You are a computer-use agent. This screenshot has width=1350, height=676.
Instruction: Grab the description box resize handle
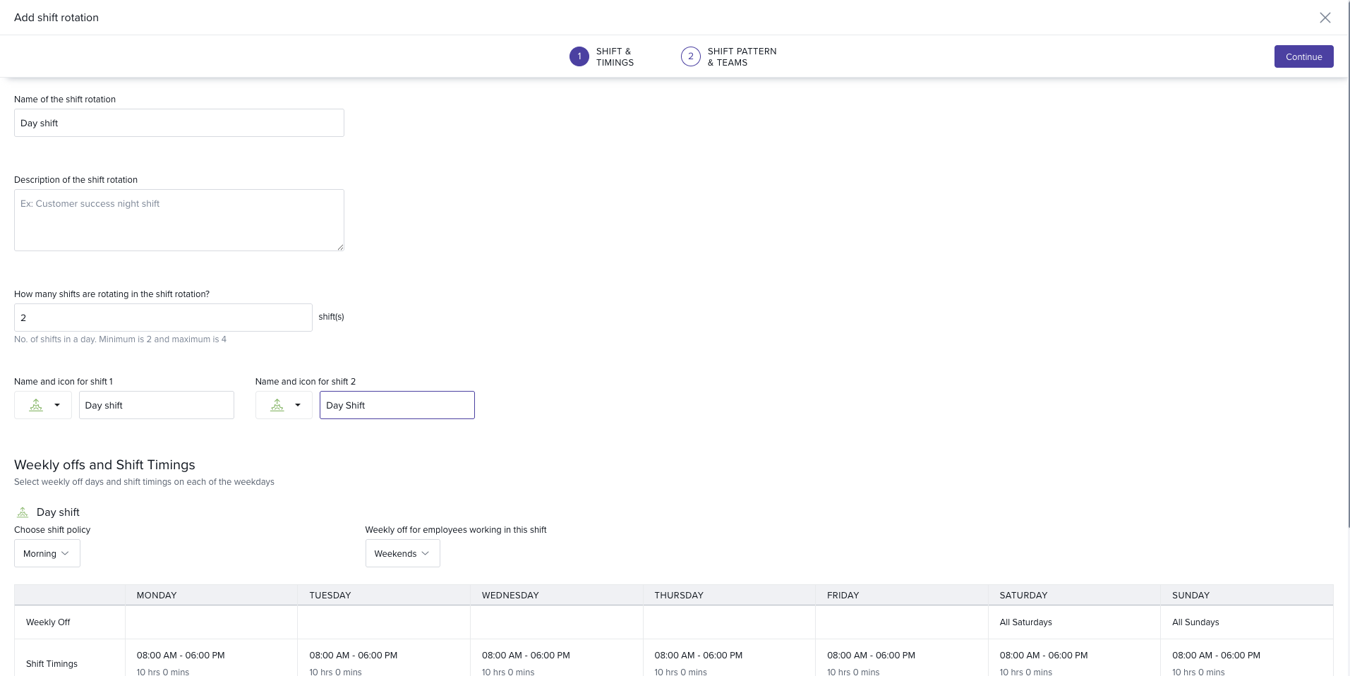coord(340,247)
